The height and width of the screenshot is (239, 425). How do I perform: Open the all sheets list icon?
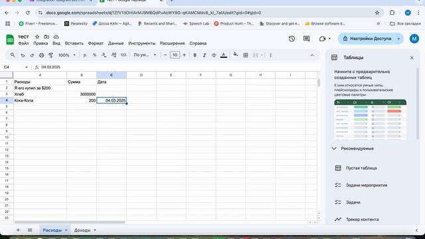[x=30, y=230]
